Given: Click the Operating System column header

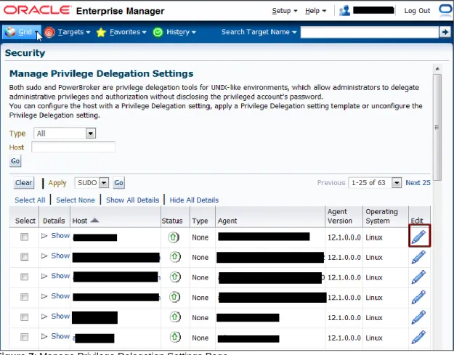Looking at the screenshot, I should click(381, 216).
